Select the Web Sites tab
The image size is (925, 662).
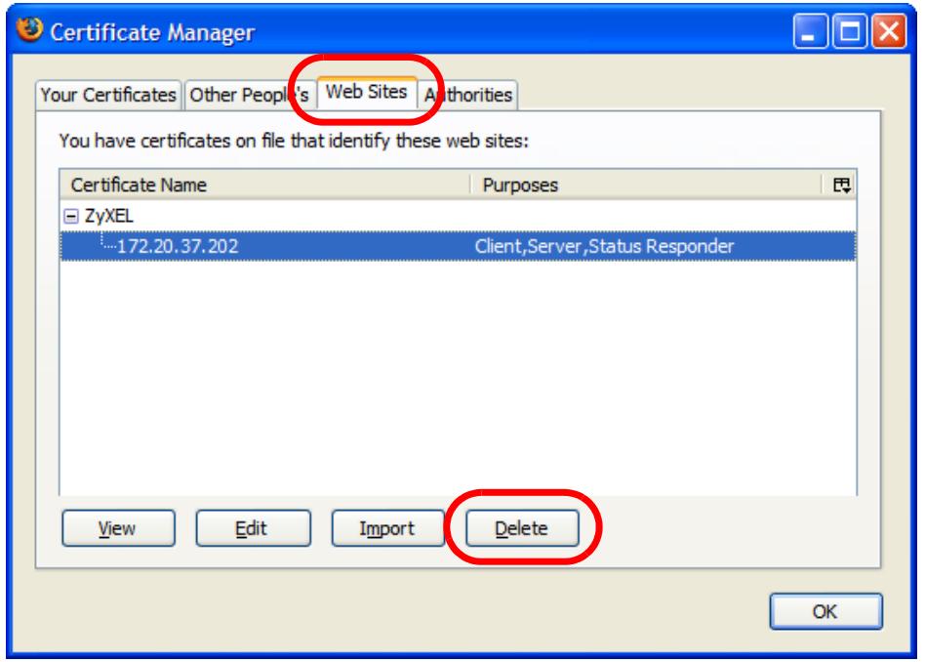(x=366, y=92)
